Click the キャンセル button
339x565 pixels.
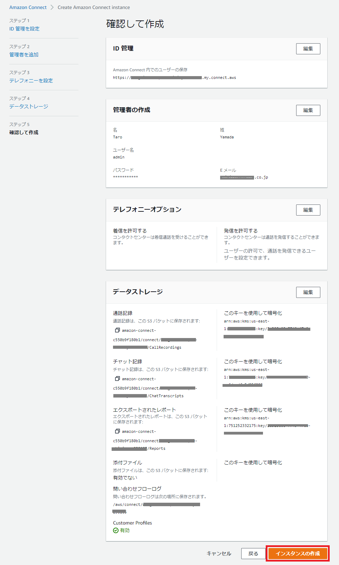(219, 554)
